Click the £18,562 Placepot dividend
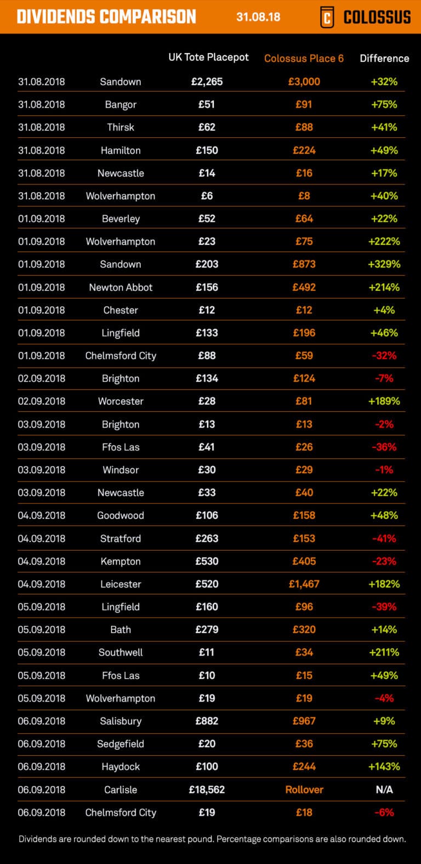Image resolution: width=421 pixels, height=864 pixels. click(x=207, y=789)
